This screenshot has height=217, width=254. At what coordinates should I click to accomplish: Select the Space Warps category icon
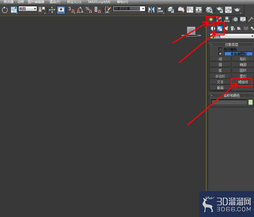point(246,28)
